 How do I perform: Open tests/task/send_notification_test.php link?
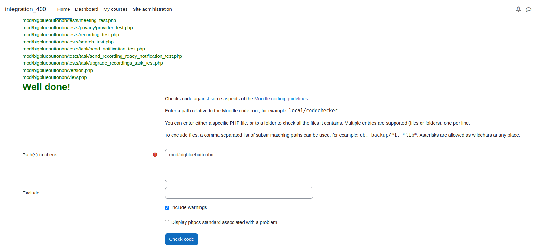pyautogui.click(x=84, y=49)
